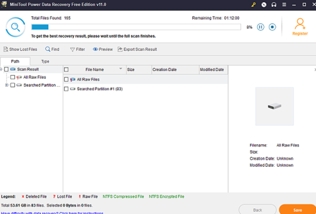Select the All Raw Files list row

[145, 79]
